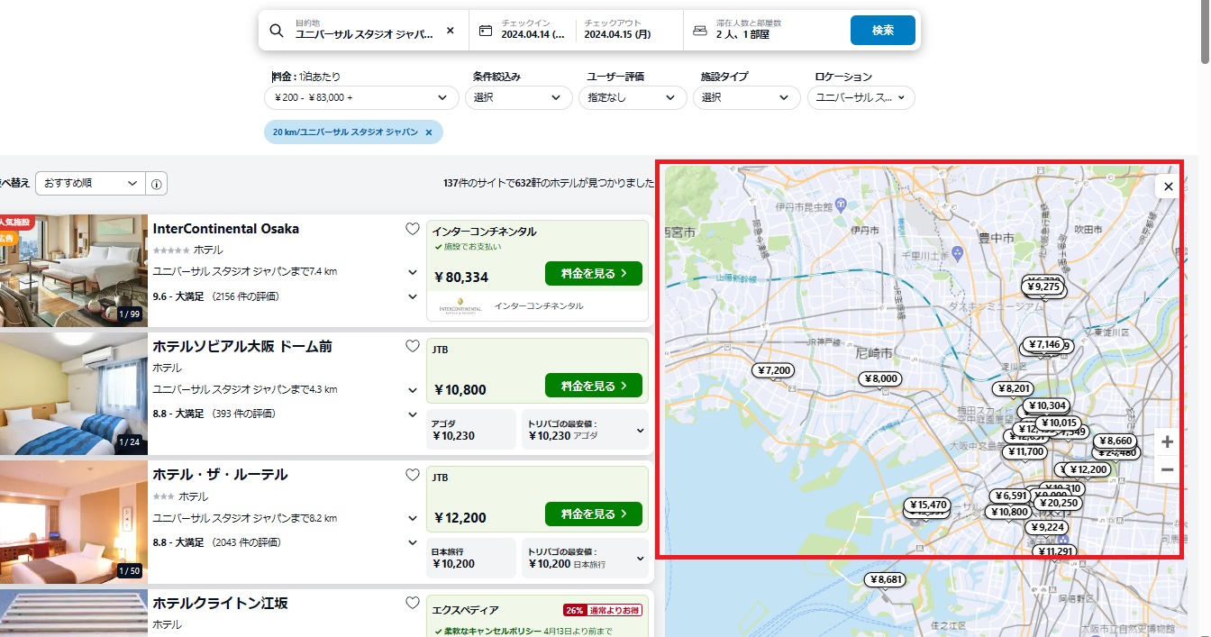Click the magnifying glass search icon
The width and height of the screenshot is (1211, 637).
276,30
